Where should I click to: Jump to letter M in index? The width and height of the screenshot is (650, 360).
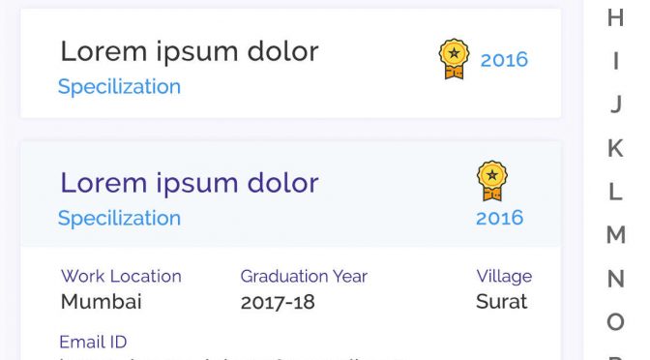616,235
